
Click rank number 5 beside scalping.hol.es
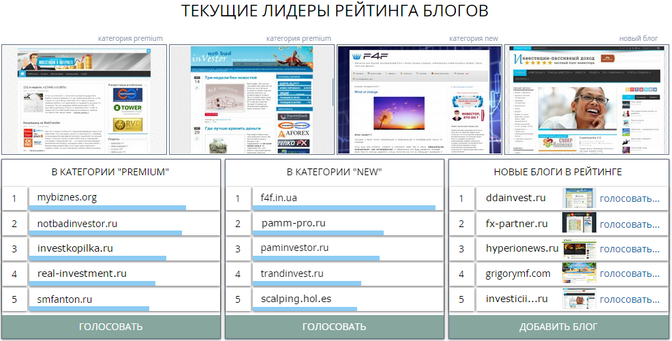(238, 299)
